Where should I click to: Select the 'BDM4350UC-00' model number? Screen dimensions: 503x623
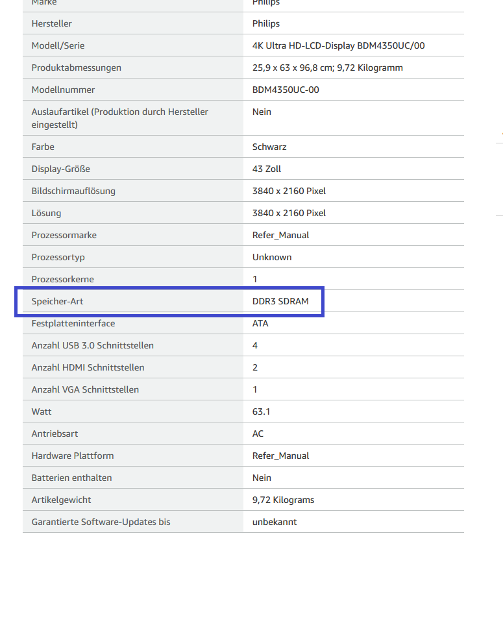286,90
